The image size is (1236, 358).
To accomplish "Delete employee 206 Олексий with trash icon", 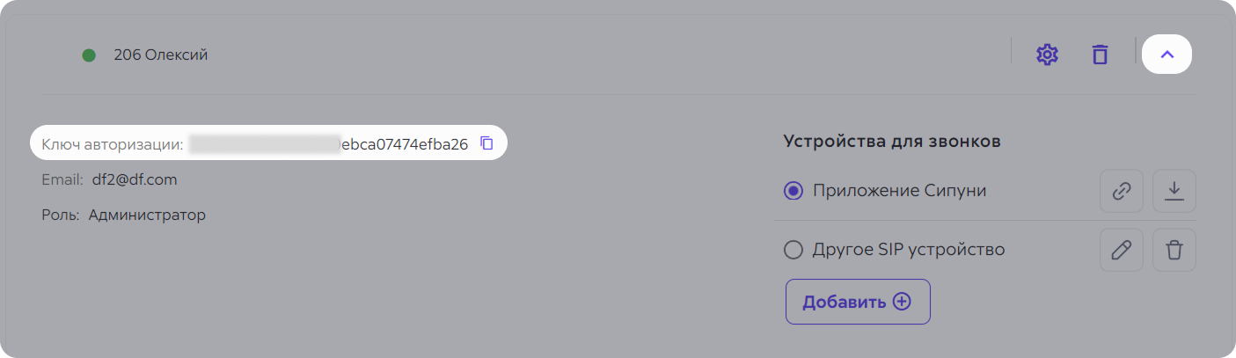I will [1099, 55].
